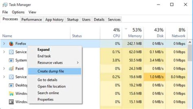Open the Resource values submenu arrow
The height and width of the screenshot is (109, 193).
(x=78, y=62)
